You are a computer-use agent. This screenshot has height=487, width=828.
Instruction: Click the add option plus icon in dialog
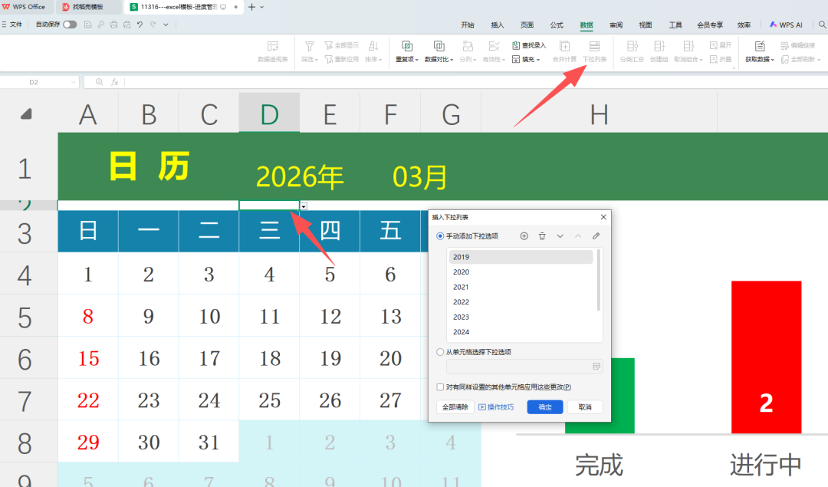pyautogui.click(x=524, y=236)
